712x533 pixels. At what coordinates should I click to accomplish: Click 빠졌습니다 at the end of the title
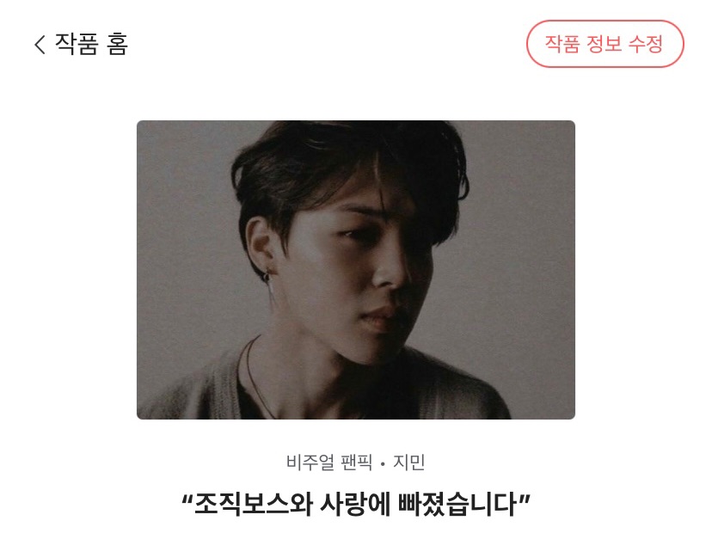pos(457,504)
